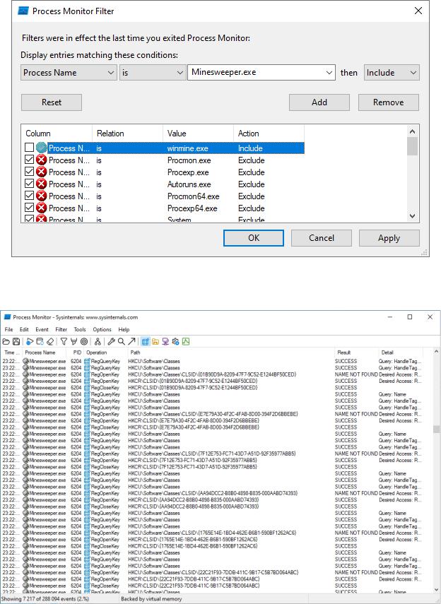The image size is (441, 604).
Task: Toggle Show Registry Activity toolbar icon
Action: [146, 342]
